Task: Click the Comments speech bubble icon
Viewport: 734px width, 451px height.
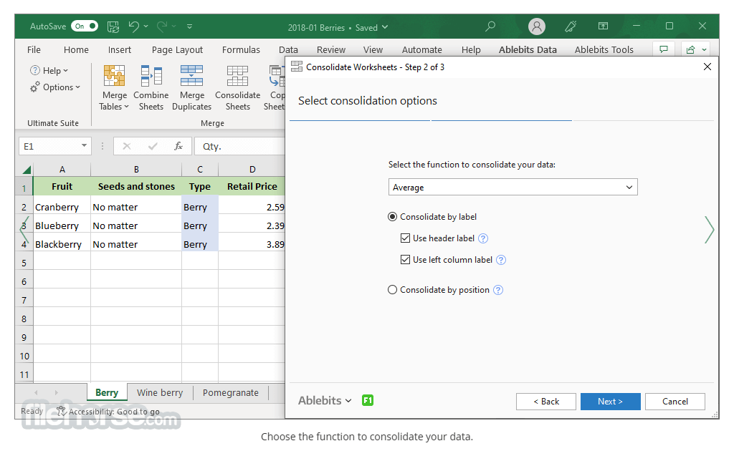Action: (664, 49)
